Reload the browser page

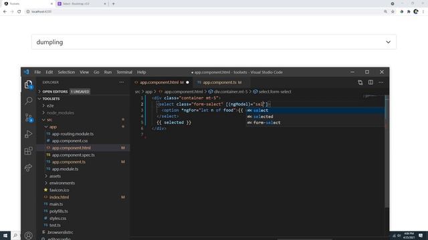[19, 11]
